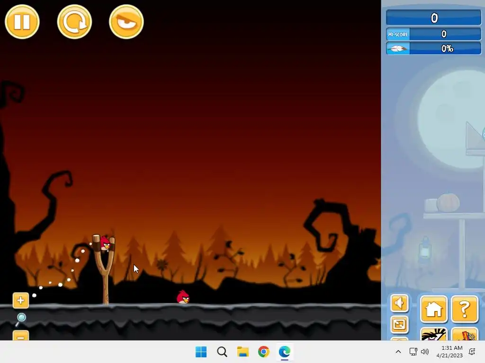Image resolution: width=485 pixels, height=363 pixels.
Task: Launch Google Chrome from the taskbar
Action: click(263, 352)
